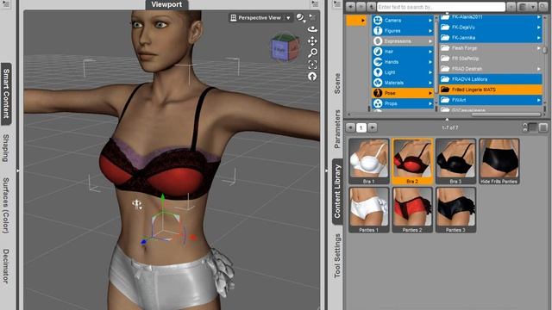Click the red X-axis gizmo handle
Screen dimensions: 552x310
tap(192, 238)
